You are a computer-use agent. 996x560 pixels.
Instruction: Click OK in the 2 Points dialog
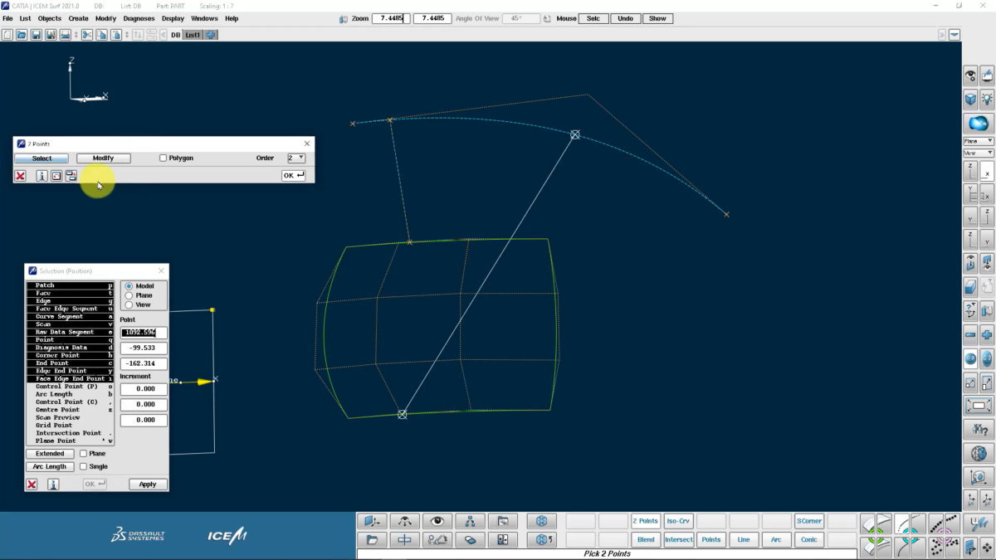[294, 176]
